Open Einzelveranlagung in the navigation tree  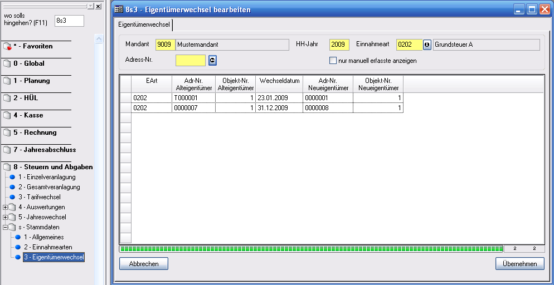pos(47,177)
